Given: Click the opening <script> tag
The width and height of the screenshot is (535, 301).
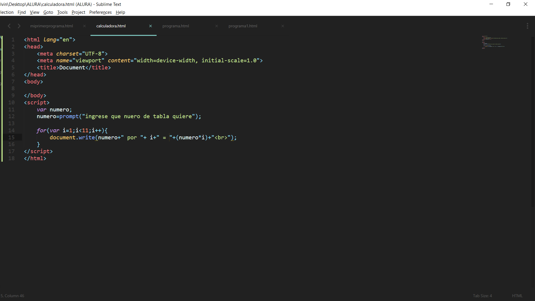Looking at the screenshot, I should [37, 103].
